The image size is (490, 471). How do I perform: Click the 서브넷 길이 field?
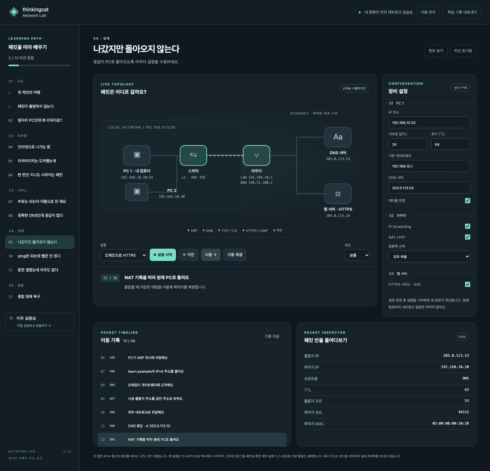pos(408,144)
